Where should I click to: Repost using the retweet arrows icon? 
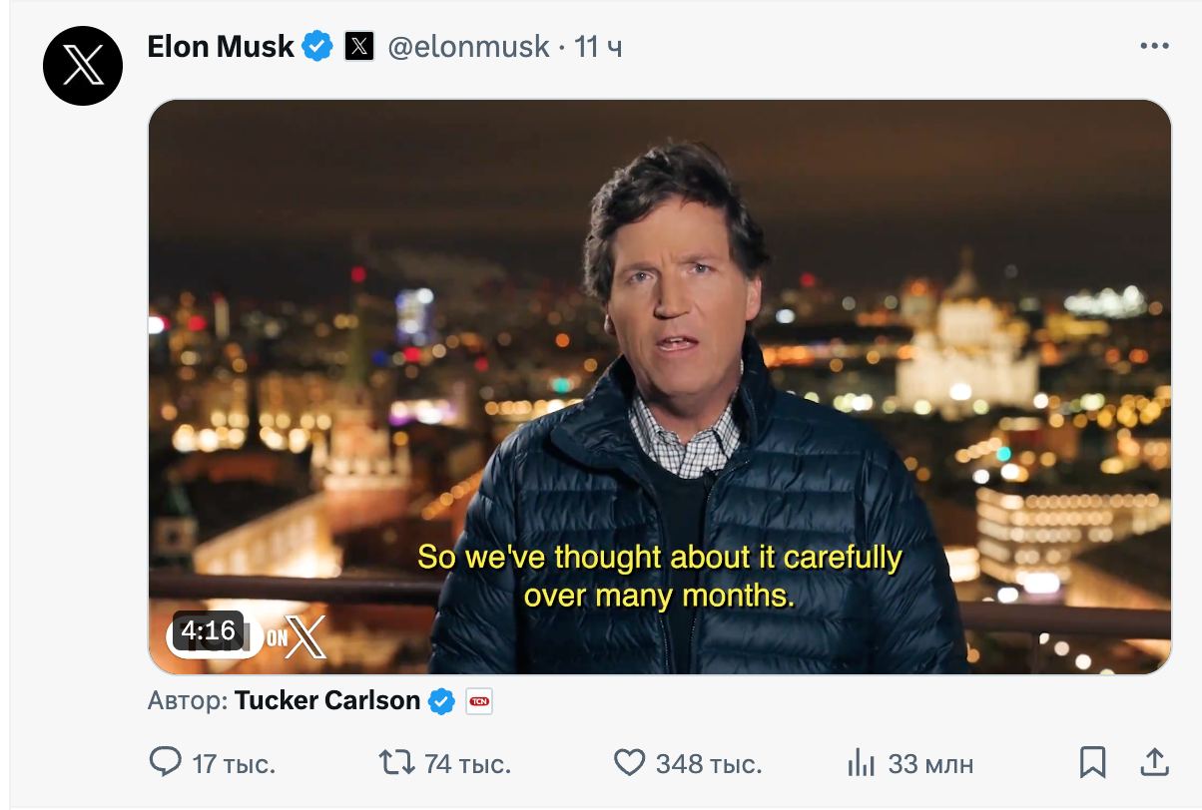(x=396, y=763)
